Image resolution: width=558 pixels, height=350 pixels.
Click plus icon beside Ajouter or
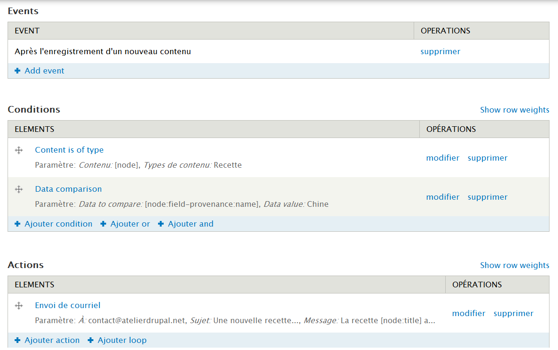tap(103, 224)
